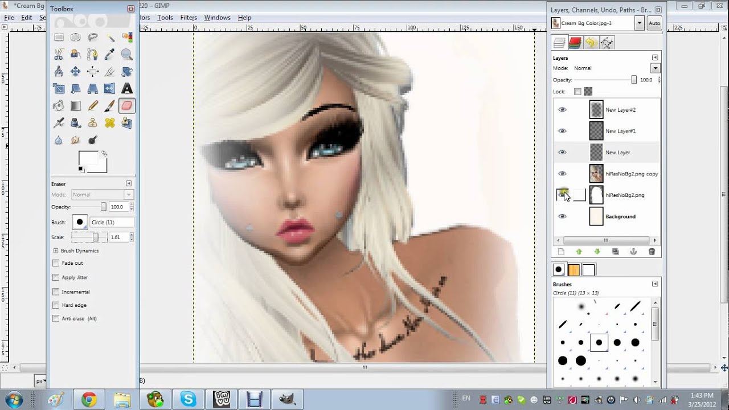Image resolution: width=729 pixels, height=410 pixels.
Task: Enable the Incremental checkbox
Action: [x=56, y=292]
